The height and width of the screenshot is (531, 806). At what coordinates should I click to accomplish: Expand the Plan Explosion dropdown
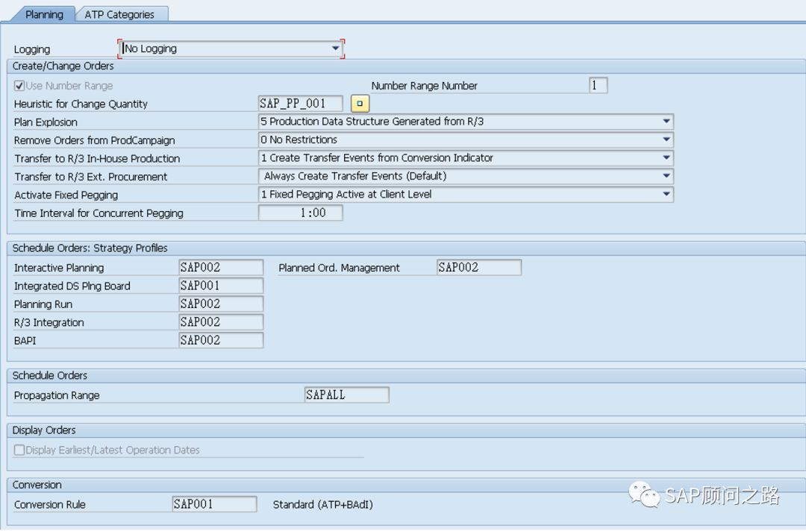click(x=666, y=122)
